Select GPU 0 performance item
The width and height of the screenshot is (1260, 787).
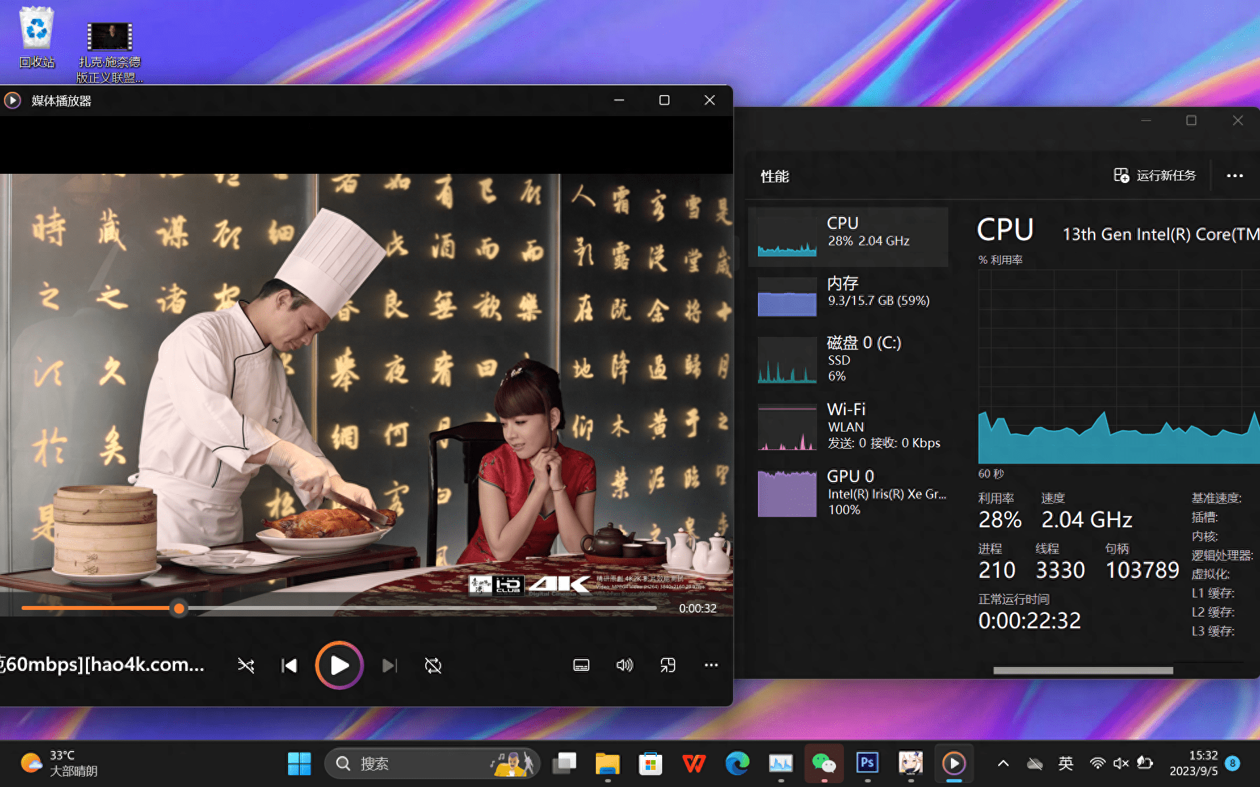[x=848, y=493]
